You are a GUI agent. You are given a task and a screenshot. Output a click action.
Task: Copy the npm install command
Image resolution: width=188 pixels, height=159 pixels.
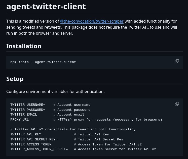[x=177, y=61]
